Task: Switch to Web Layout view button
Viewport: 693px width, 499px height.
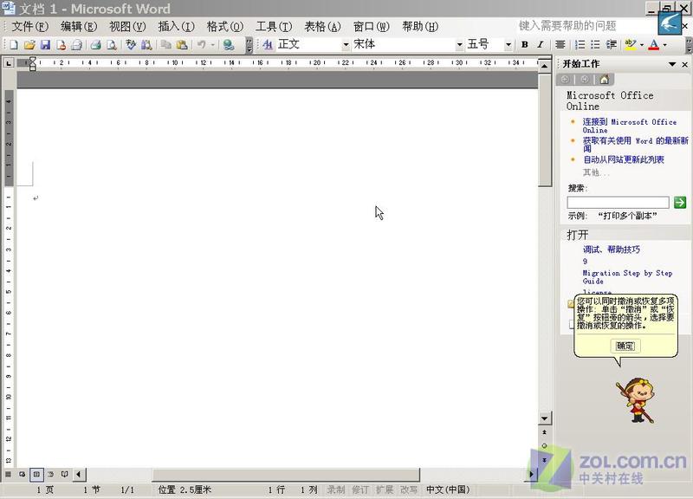Action: point(23,474)
